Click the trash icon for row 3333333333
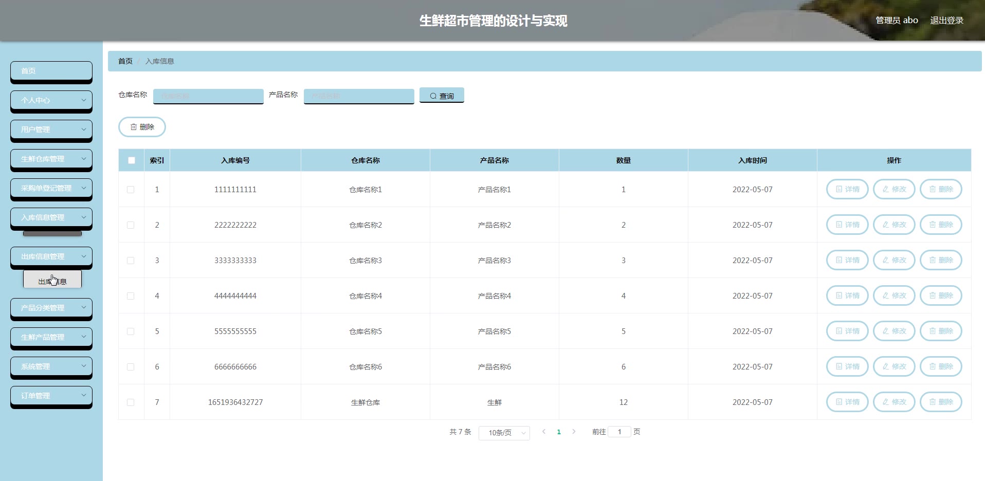The height and width of the screenshot is (481, 985). pyautogui.click(x=933, y=260)
